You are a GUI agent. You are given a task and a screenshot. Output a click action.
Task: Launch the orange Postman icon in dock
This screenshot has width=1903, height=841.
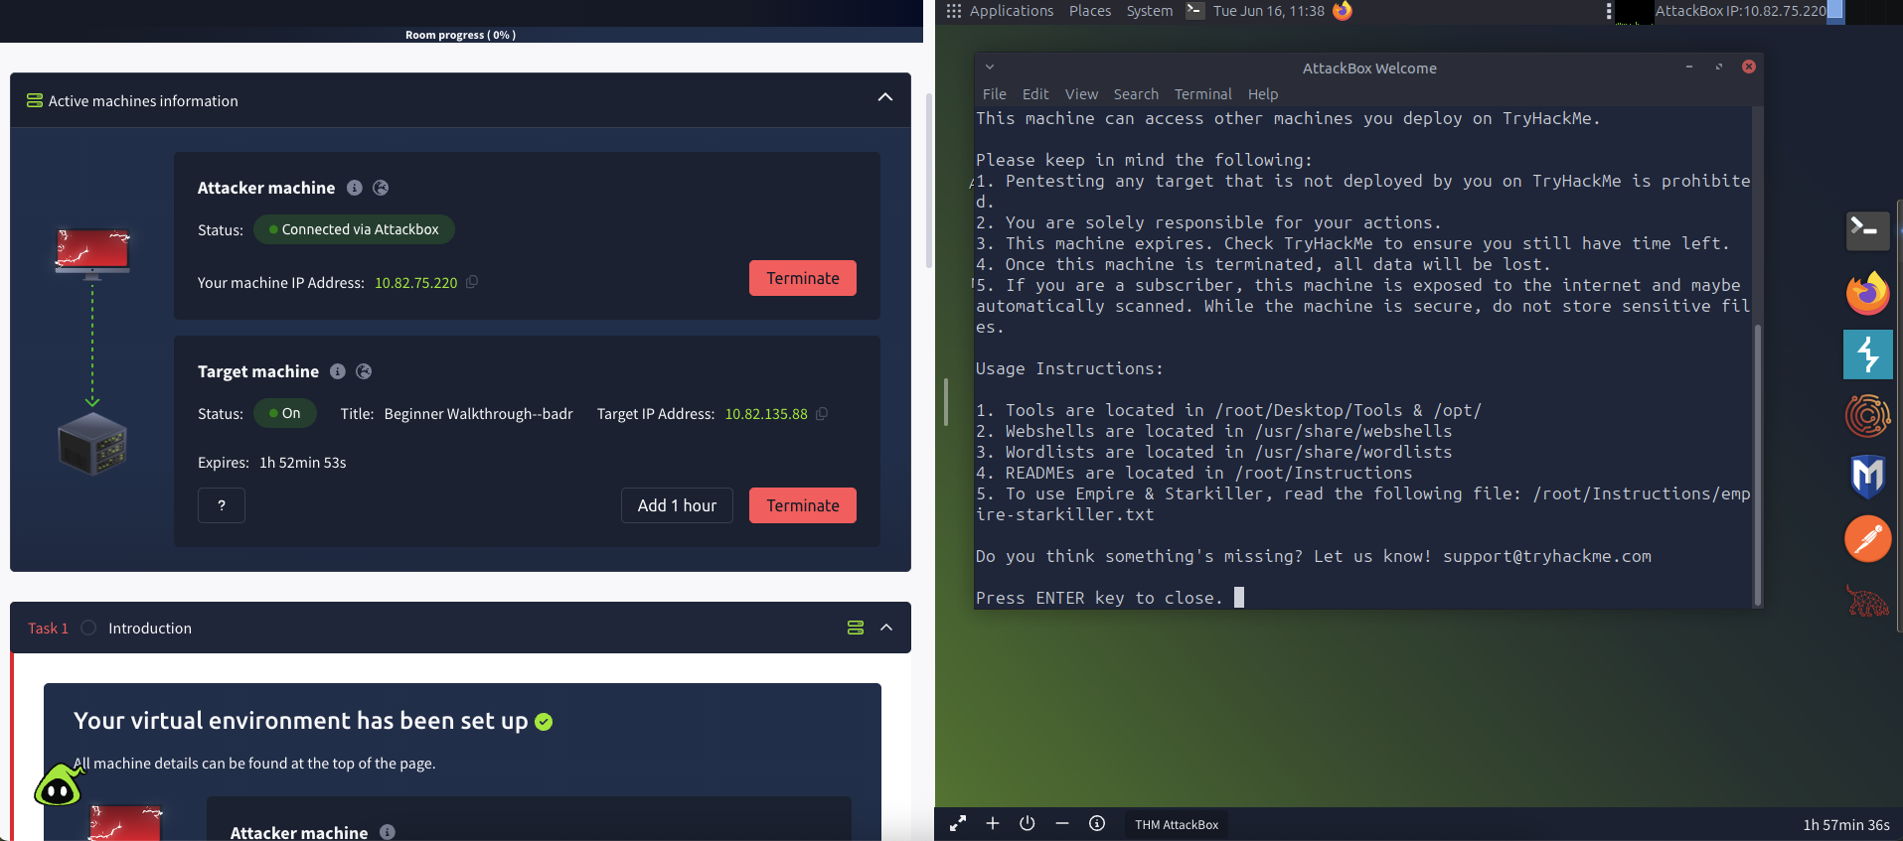[x=1867, y=539]
